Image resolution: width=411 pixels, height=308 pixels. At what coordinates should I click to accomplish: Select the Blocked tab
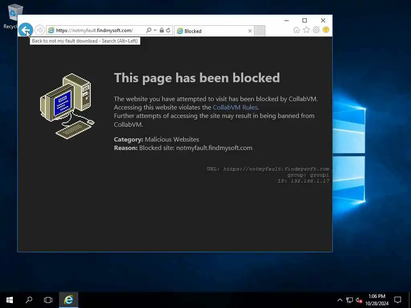click(214, 31)
